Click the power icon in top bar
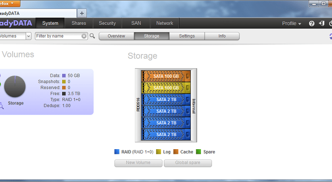The width and height of the screenshot is (332, 182). click(x=331, y=23)
